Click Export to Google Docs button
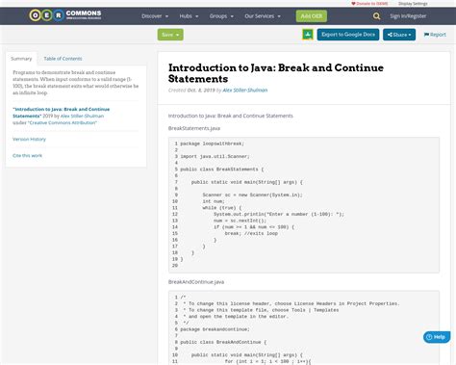This screenshot has height=365, width=456. pyautogui.click(x=348, y=35)
